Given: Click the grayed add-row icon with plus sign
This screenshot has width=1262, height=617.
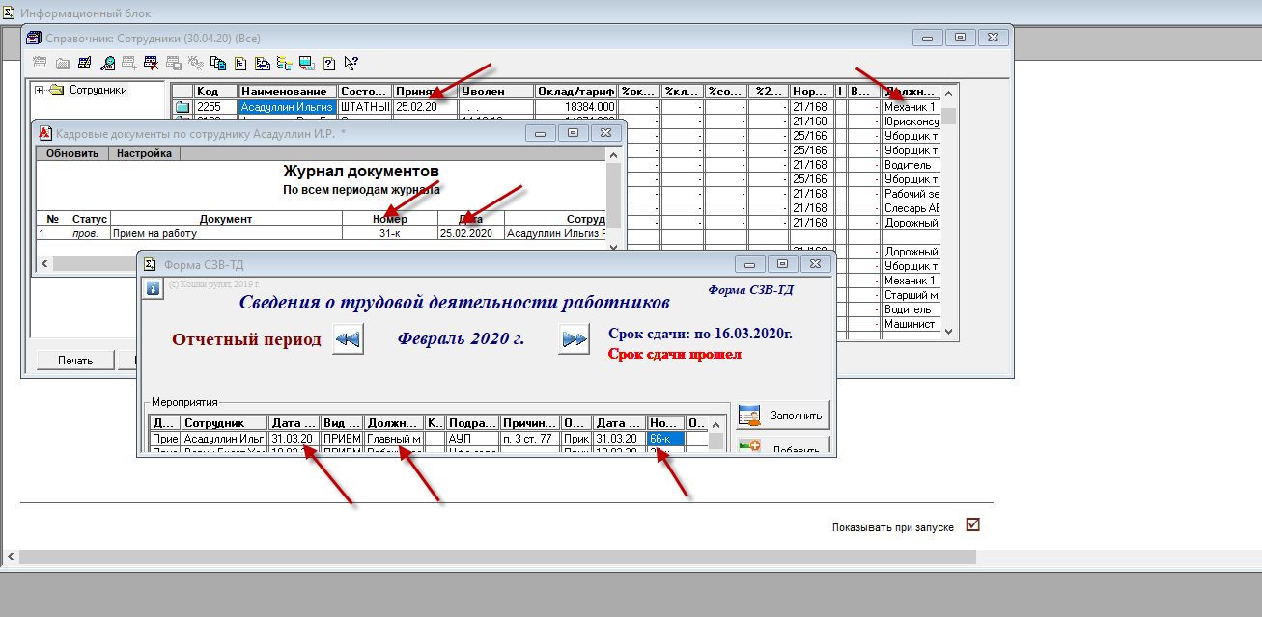Looking at the screenshot, I should point(128,63).
